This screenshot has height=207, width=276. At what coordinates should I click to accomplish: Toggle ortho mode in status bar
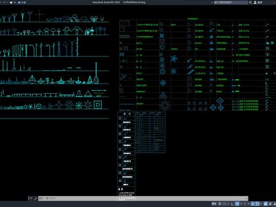tap(232, 204)
